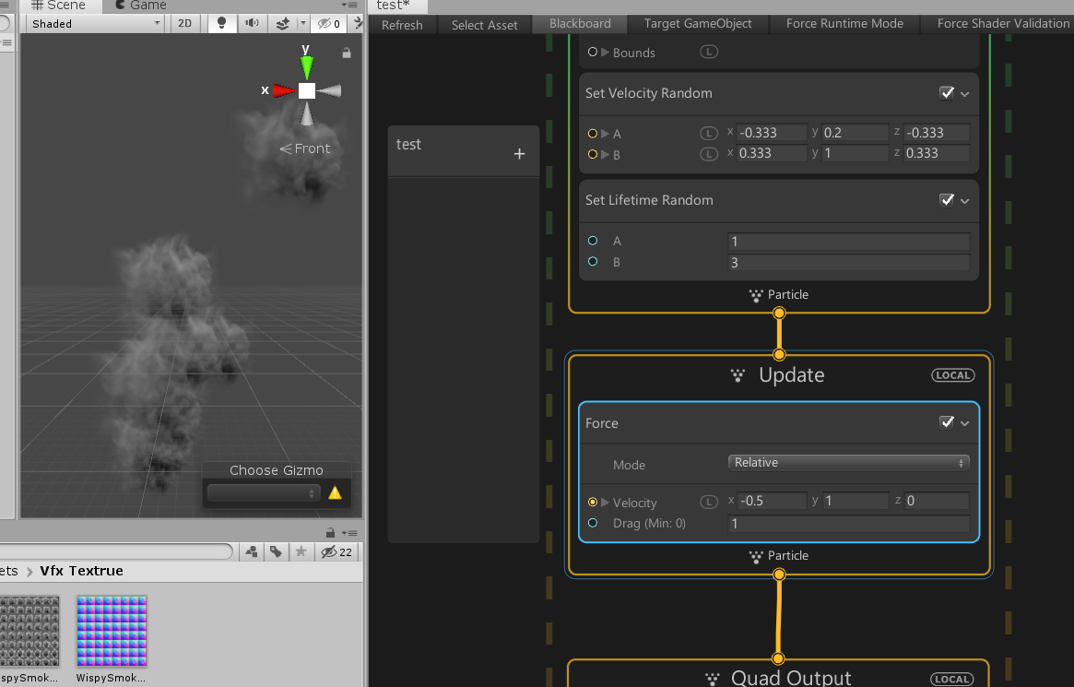The height and width of the screenshot is (687, 1074).
Task: Toggle scene effects image icon
Action: tap(282, 23)
